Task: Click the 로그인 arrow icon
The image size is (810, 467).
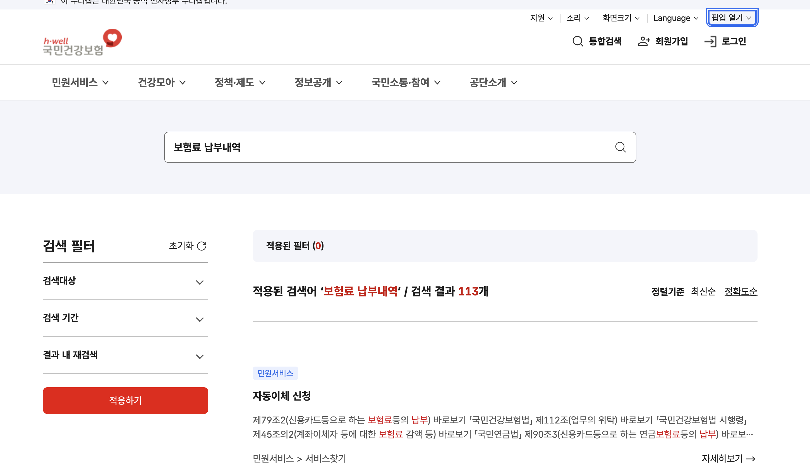Action: (x=710, y=41)
